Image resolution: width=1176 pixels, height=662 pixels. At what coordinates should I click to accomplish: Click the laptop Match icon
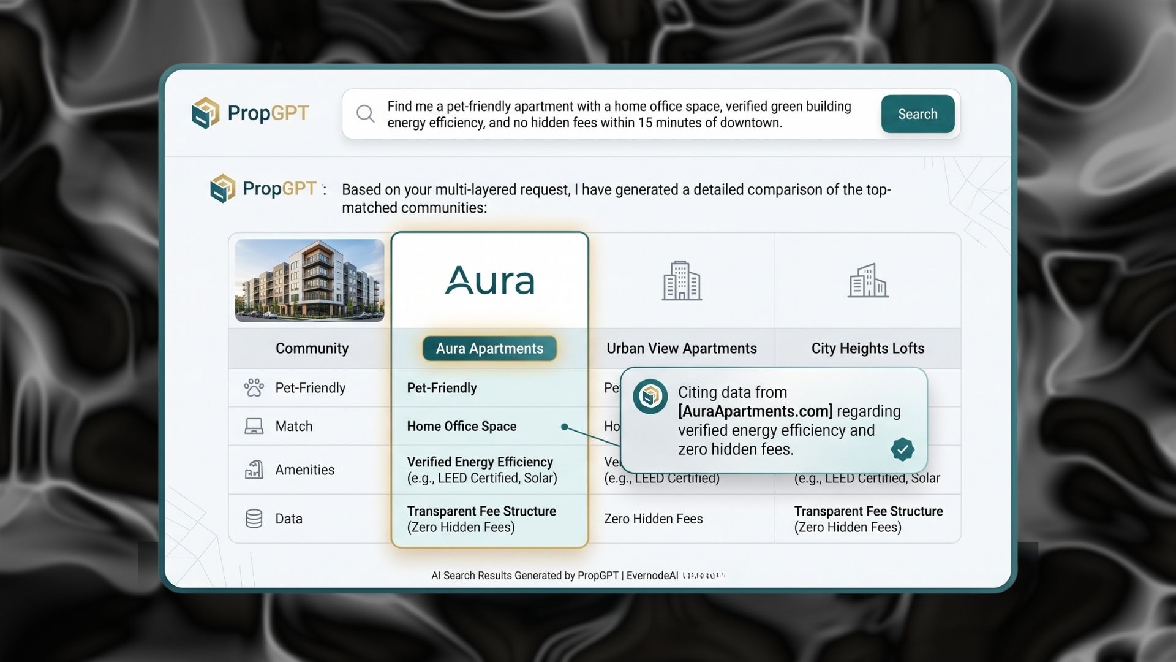(254, 426)
